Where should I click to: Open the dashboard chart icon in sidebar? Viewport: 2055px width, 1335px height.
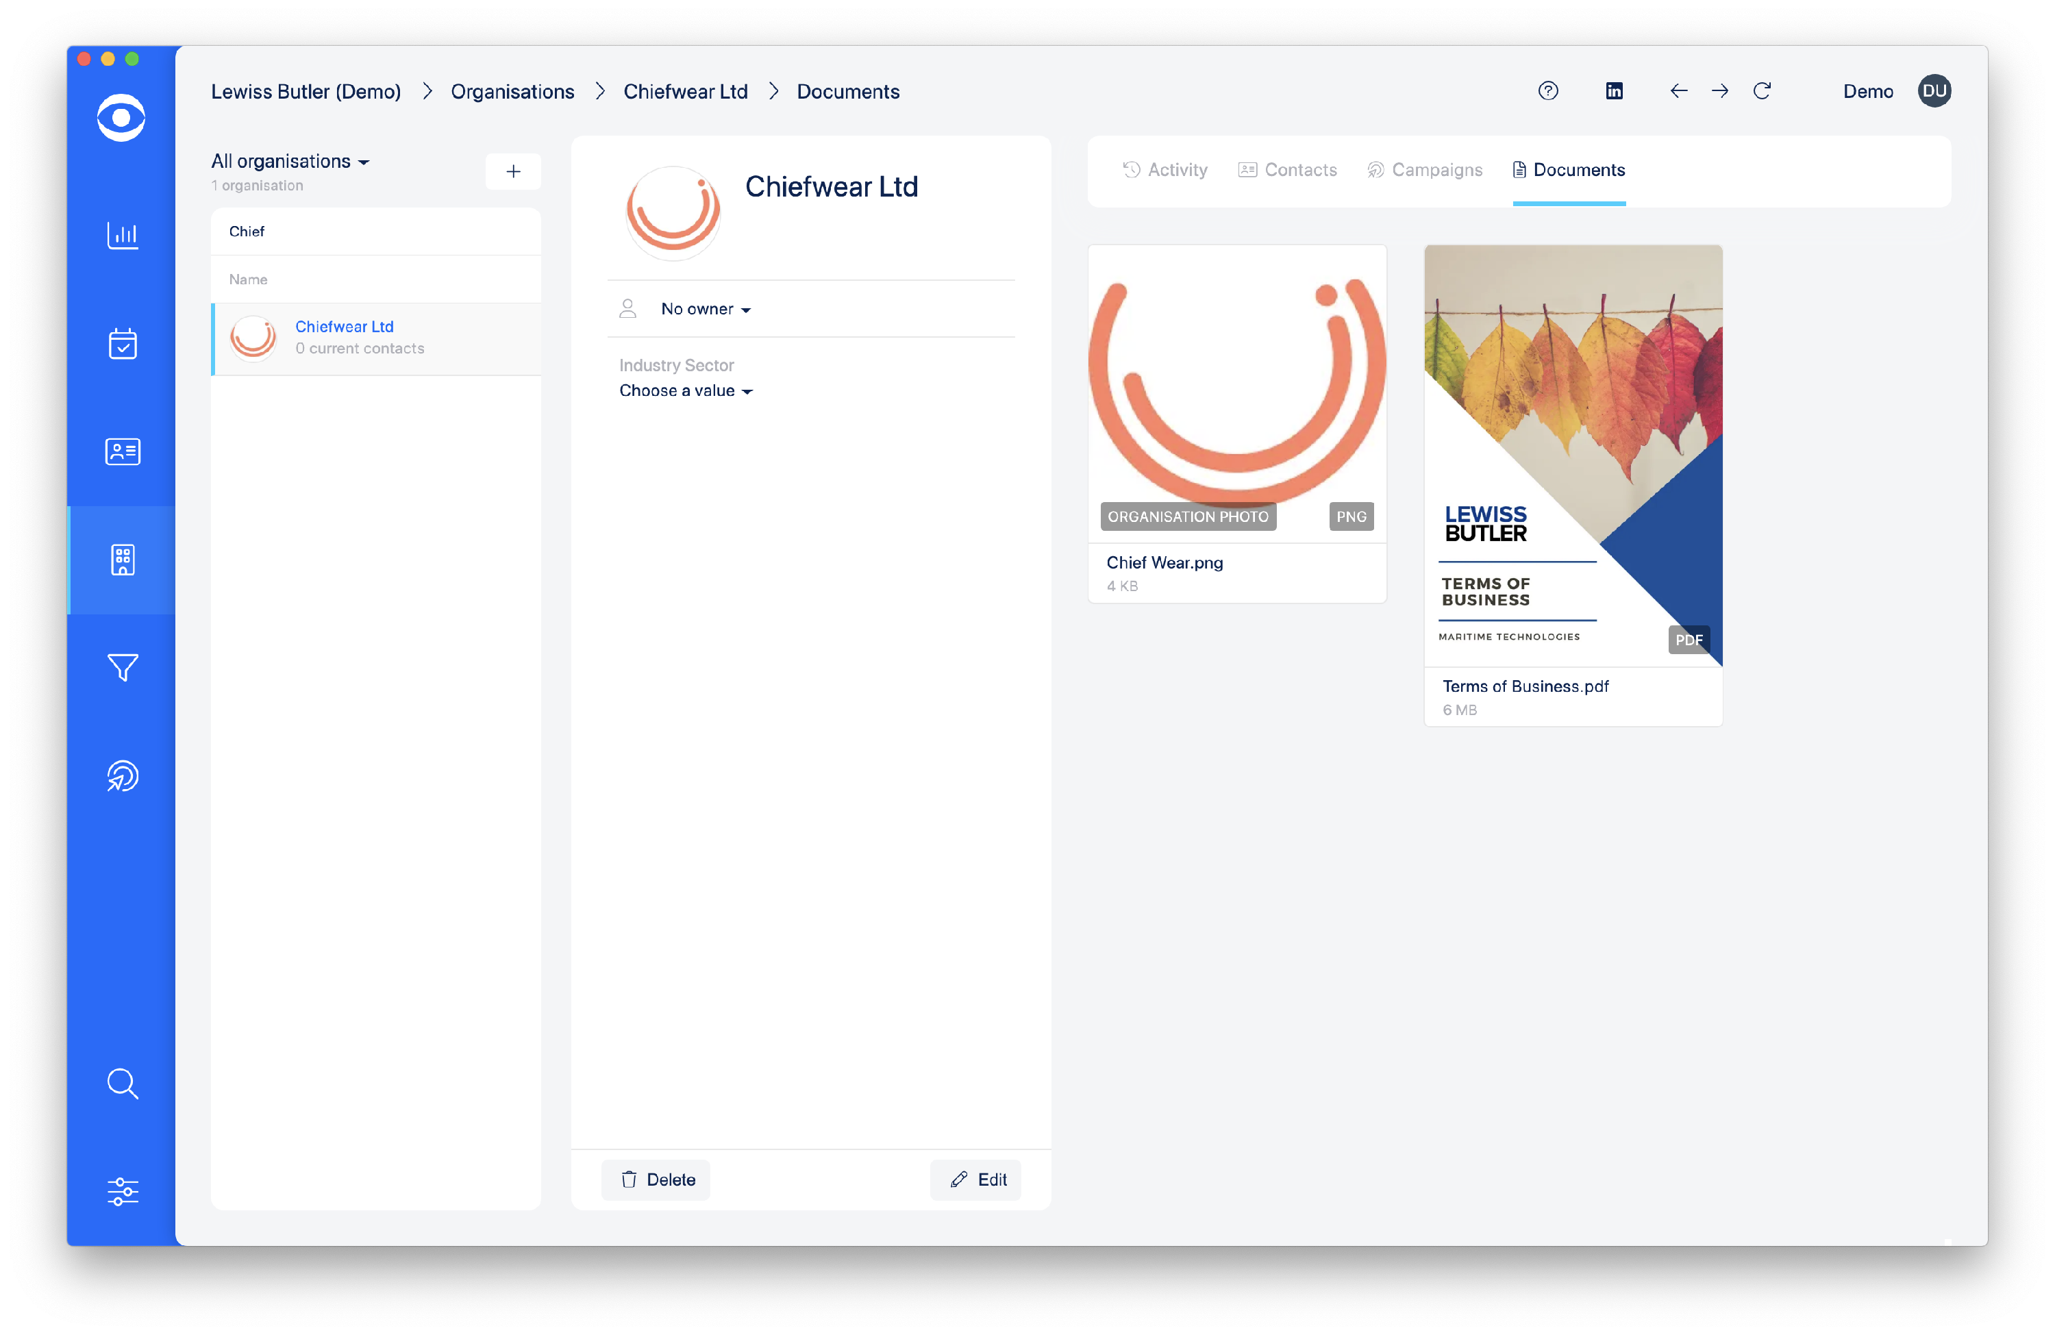(x=122, y=235)
